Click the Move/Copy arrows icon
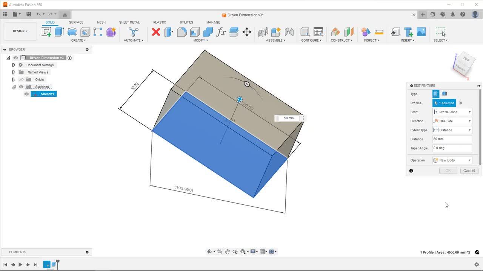This screenshot has height=271, width=483. (247, 32)
